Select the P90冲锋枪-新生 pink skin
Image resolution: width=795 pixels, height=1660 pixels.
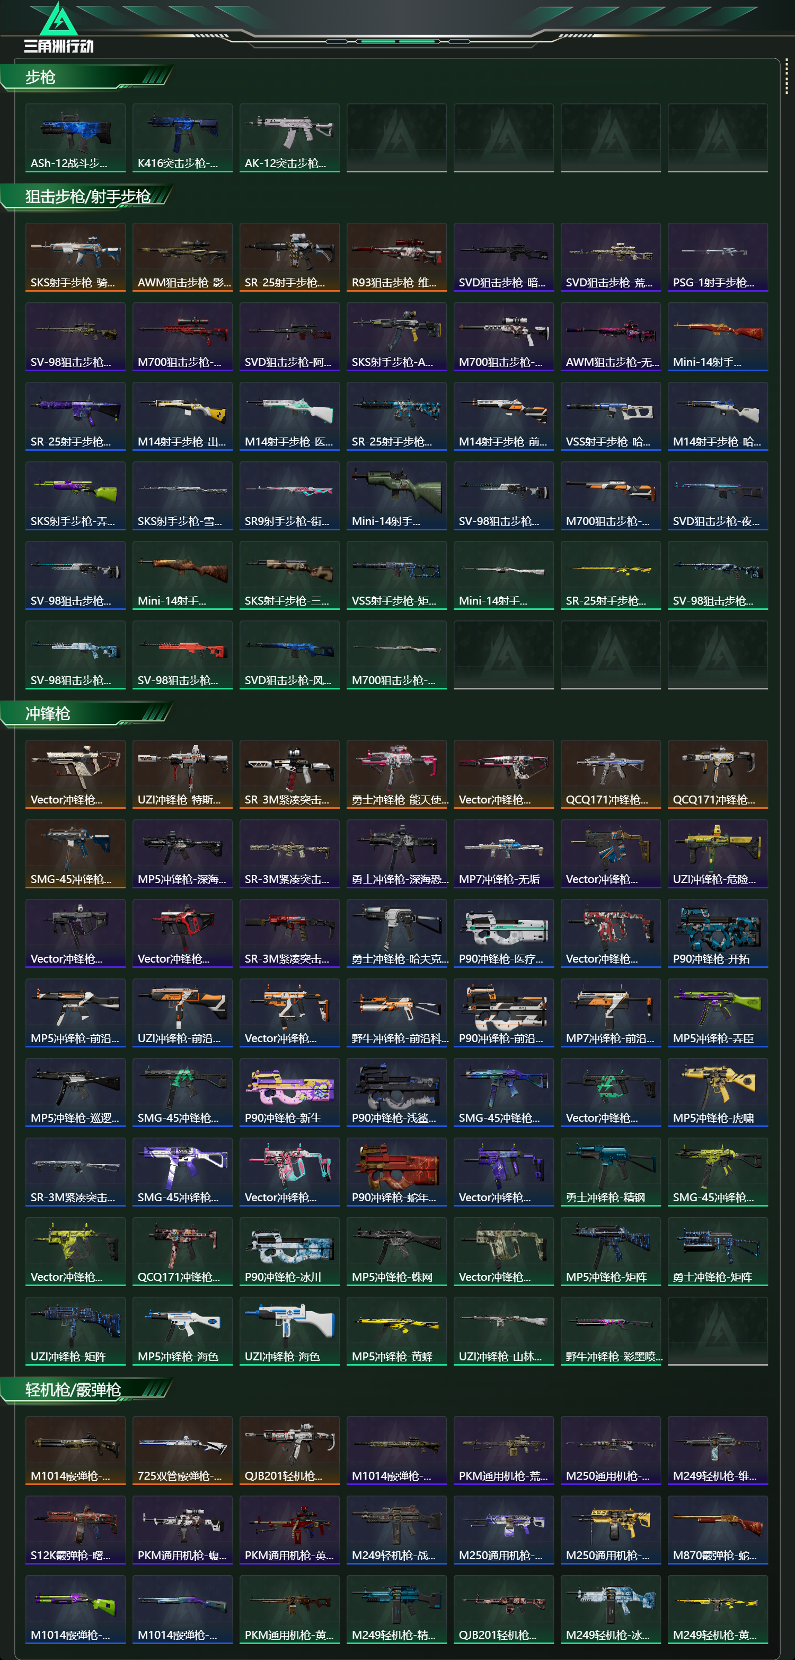pos(290,1093)
